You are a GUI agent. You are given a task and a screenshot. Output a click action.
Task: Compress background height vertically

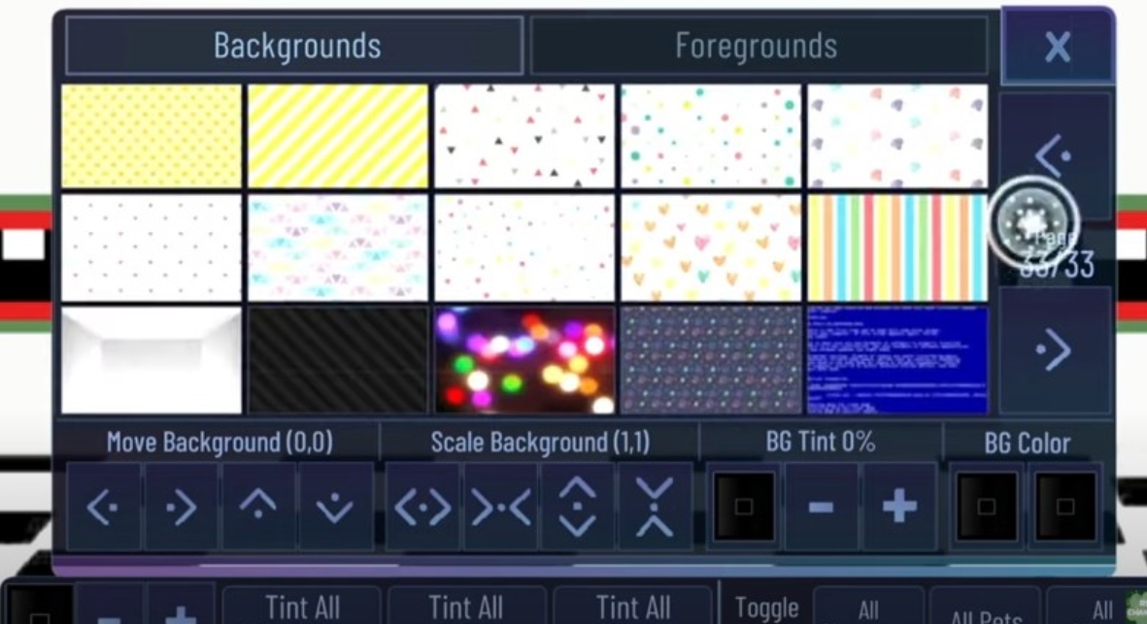click(655, 507)
